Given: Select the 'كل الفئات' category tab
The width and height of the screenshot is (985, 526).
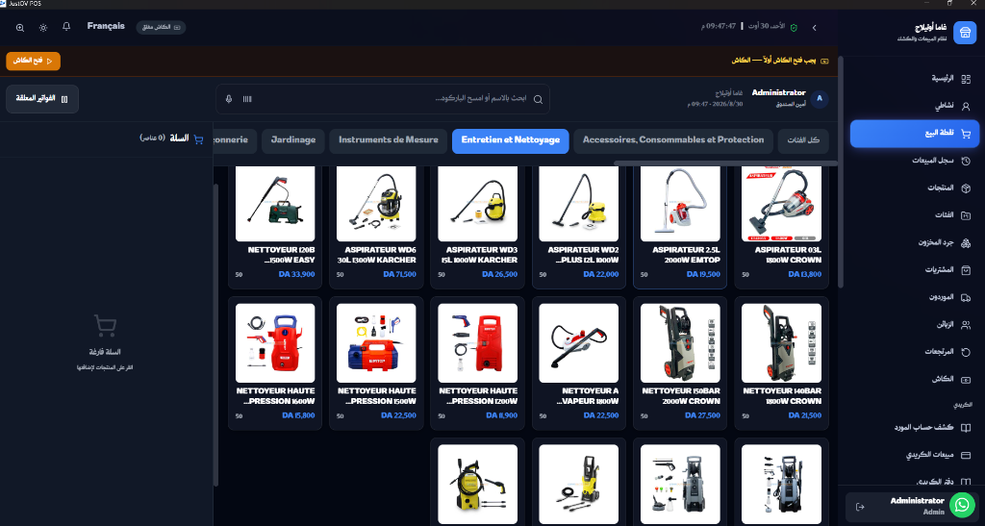Looking at the screenshot, I should pyautogui.click(x=803, y=140).
